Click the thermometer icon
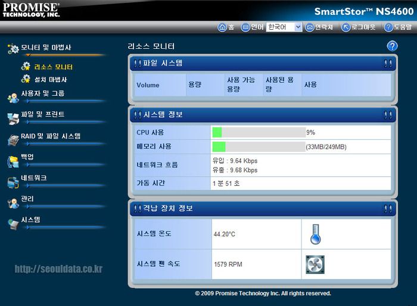 (315, 234)
